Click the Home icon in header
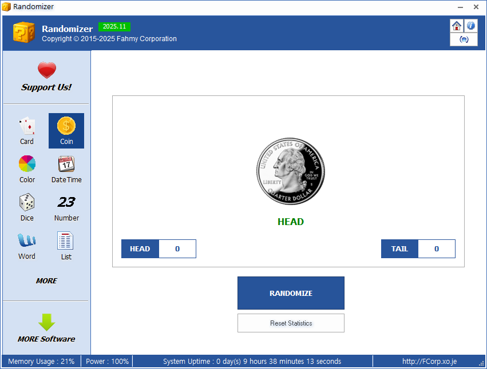 pyautogui.click(x=457, y=26)
